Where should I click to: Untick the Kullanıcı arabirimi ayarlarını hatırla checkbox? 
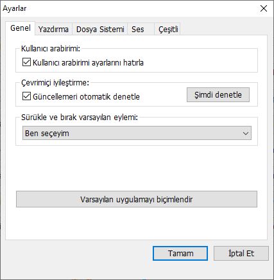[x=26, y=62]
